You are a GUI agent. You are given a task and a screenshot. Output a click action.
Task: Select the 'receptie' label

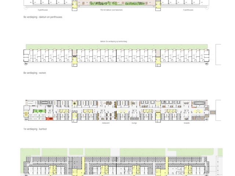pos(187,123)
